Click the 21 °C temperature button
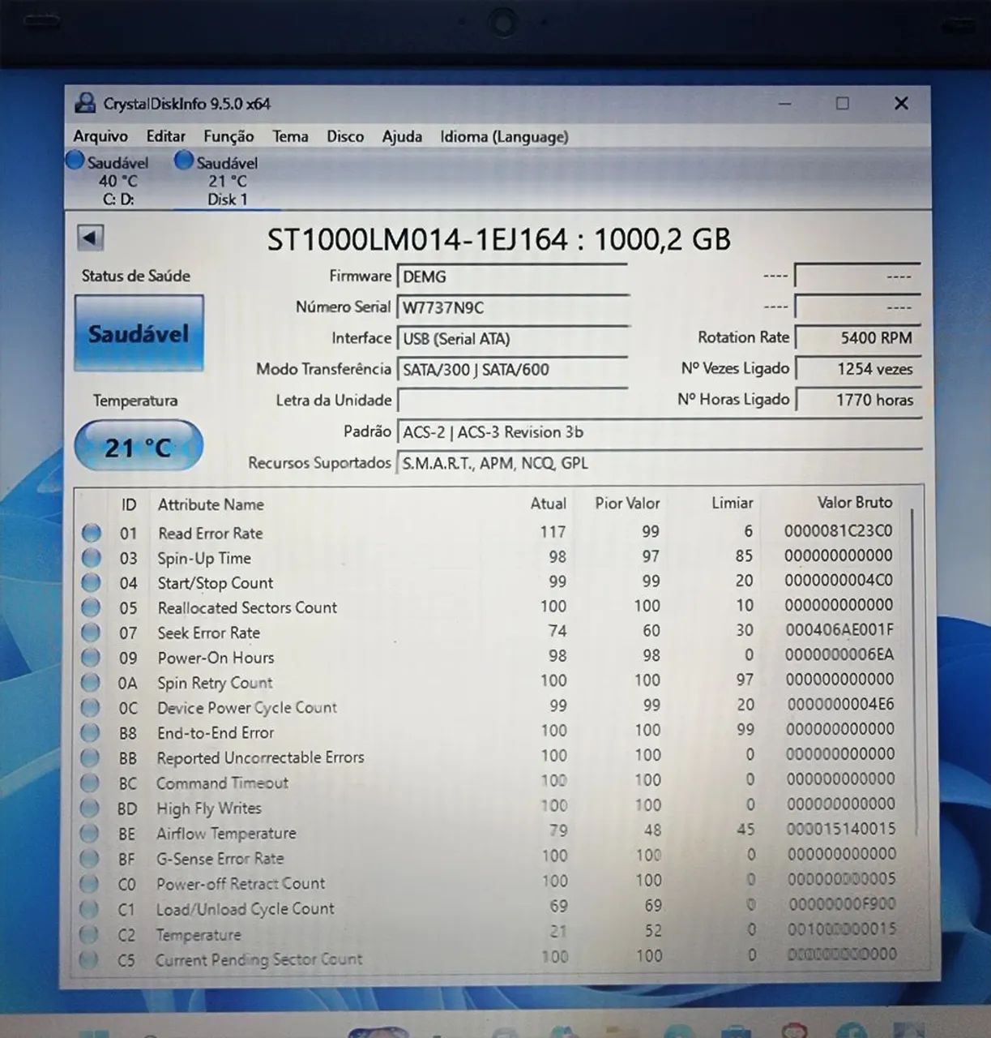Image resolution: width=991 pixels, height=1038 pixels. coord(138,446)
